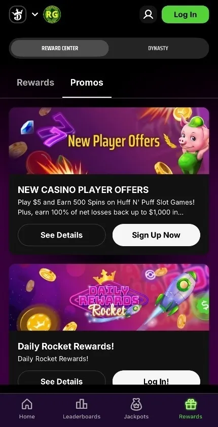Open the green RG responsible gaming badge
The width and height of the screenshot is (218, 427).
[x=52, y=14]
